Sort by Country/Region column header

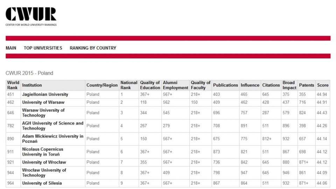coord(102,85)
